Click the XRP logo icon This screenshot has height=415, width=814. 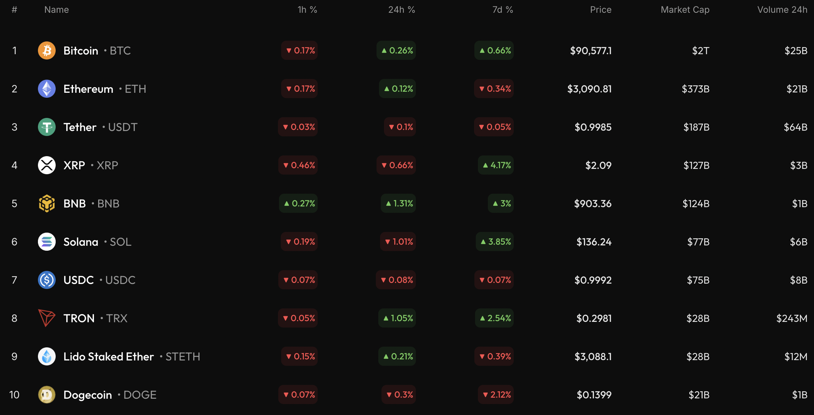47,165
